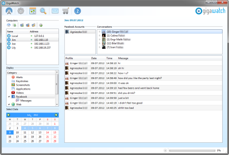This screenshot has height=155, width=229.
Task: Click small gear icon in Computers toolbar
Action: pos(41,25)
